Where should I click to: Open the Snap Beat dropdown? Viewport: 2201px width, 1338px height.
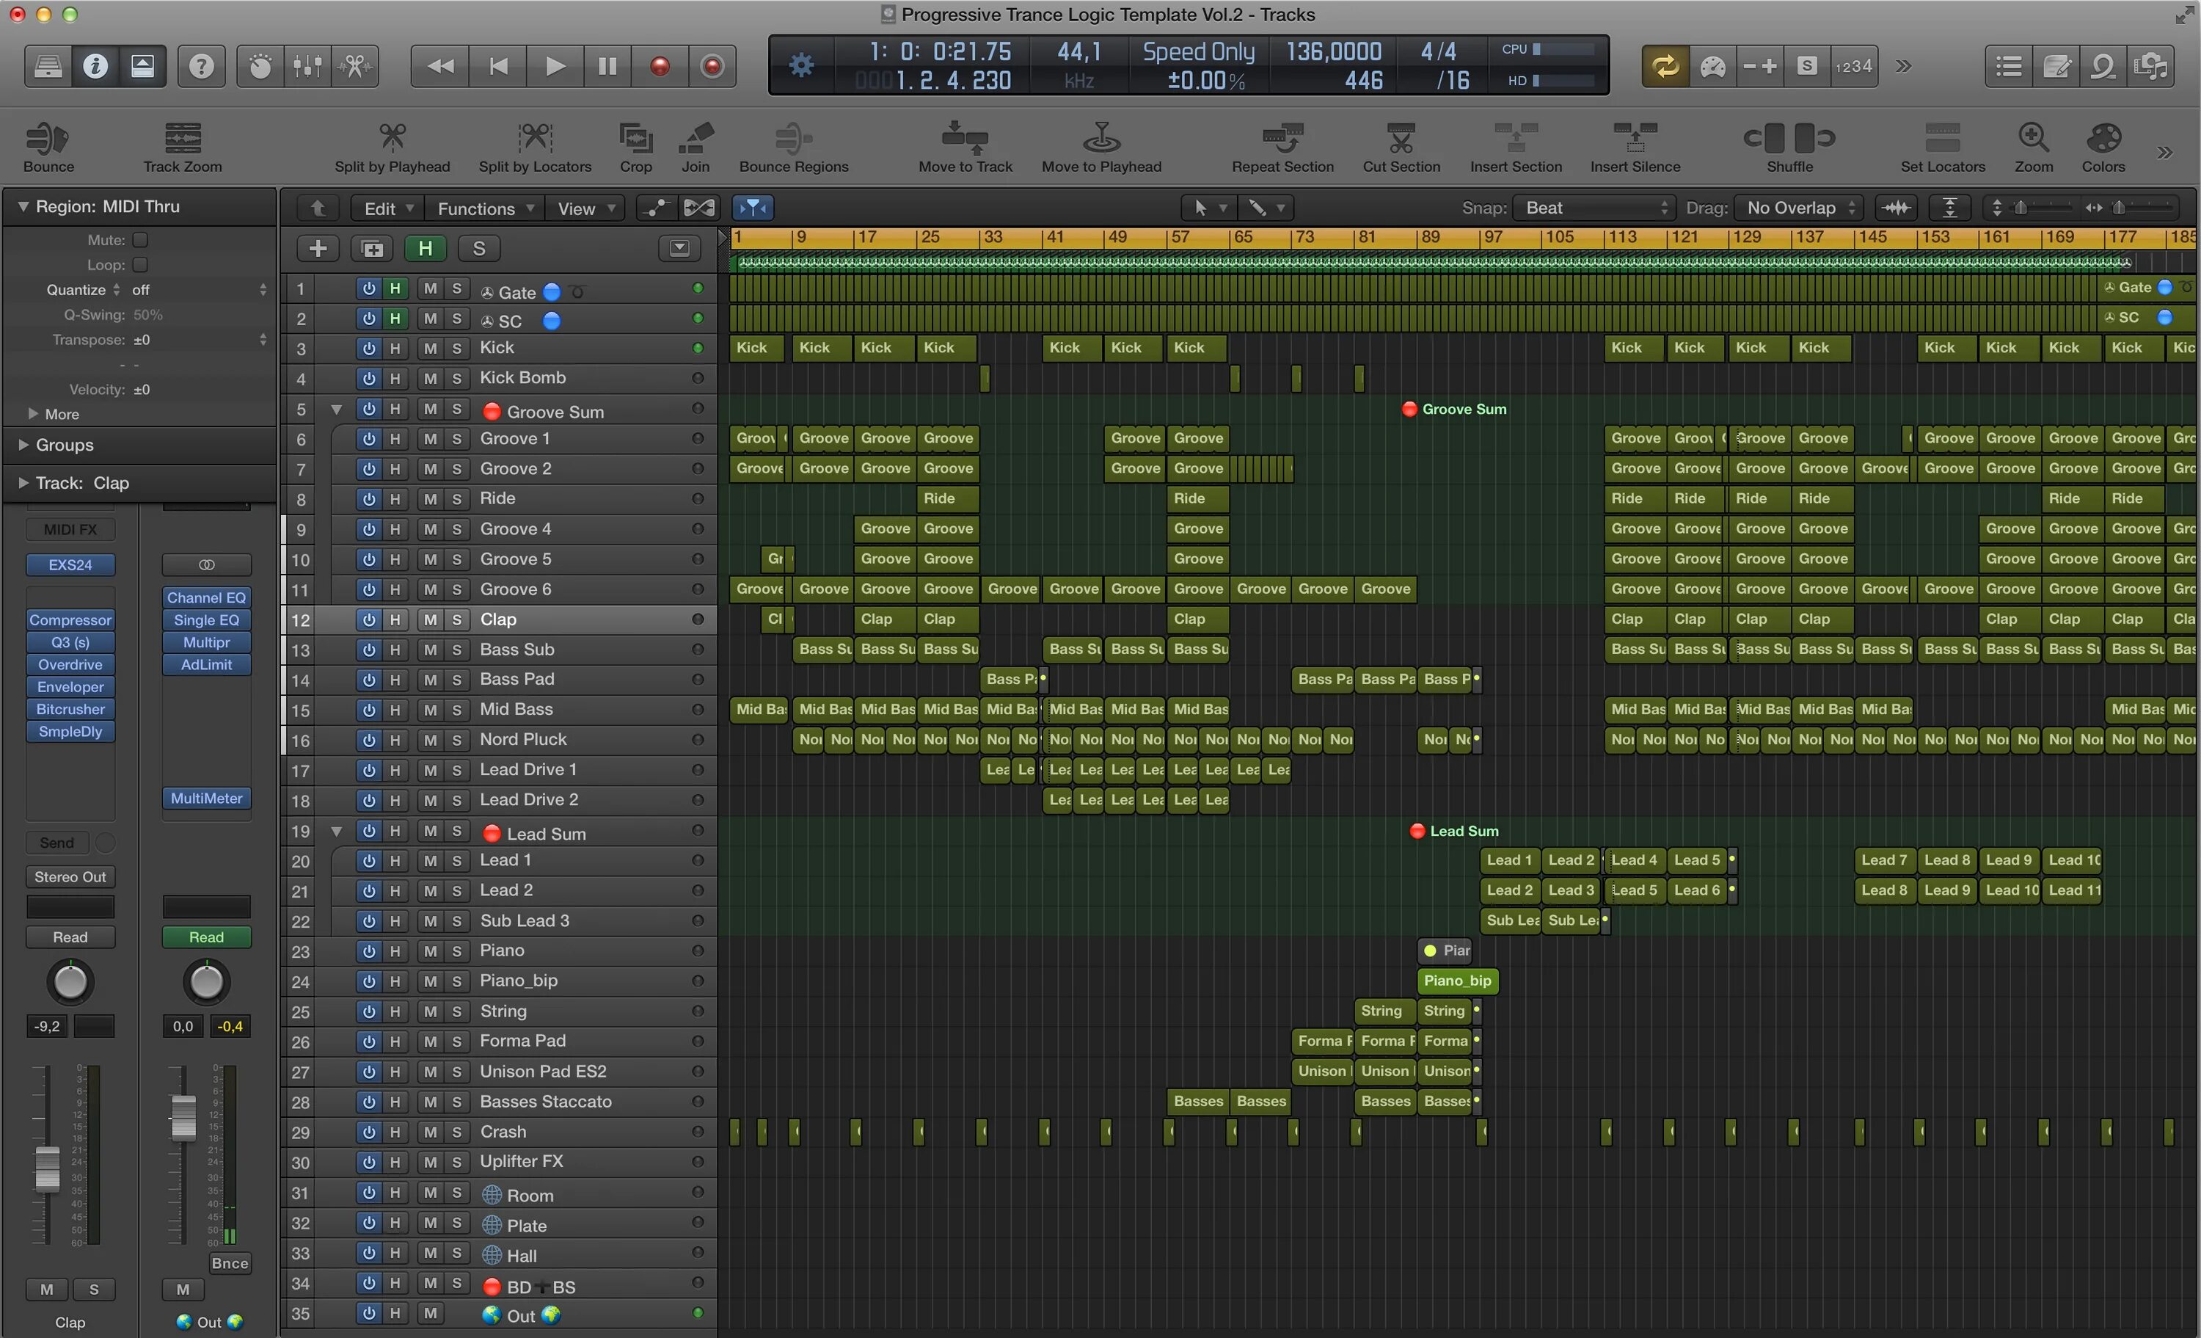click(x=1593, y=208)
